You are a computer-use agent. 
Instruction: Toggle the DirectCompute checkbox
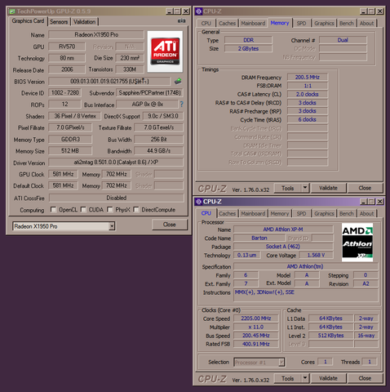coord(136,210)
